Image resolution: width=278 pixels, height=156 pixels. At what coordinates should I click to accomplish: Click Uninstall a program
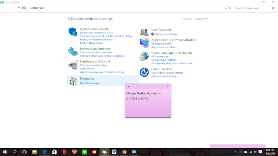coord(91,83)
